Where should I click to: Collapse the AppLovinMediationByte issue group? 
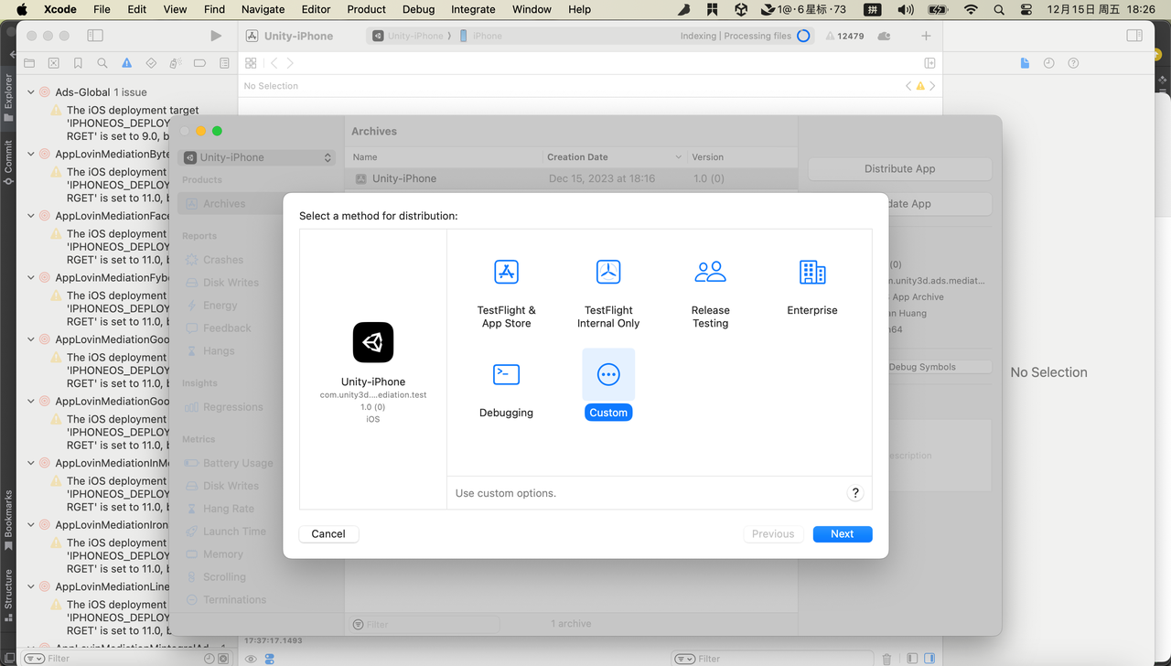pyautogui.click(x=30, y=154)
